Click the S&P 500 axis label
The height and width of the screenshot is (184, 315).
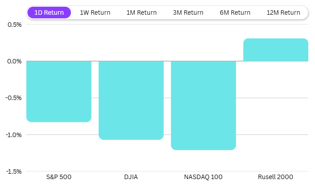[x=59, y=177]
